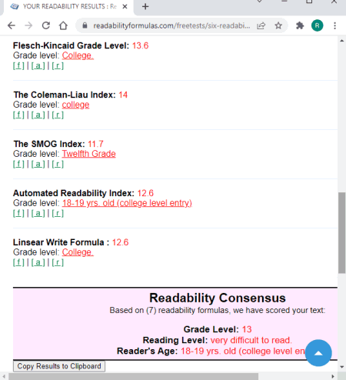Open Flesch-Kincaid [a] link

click(38, 66)
